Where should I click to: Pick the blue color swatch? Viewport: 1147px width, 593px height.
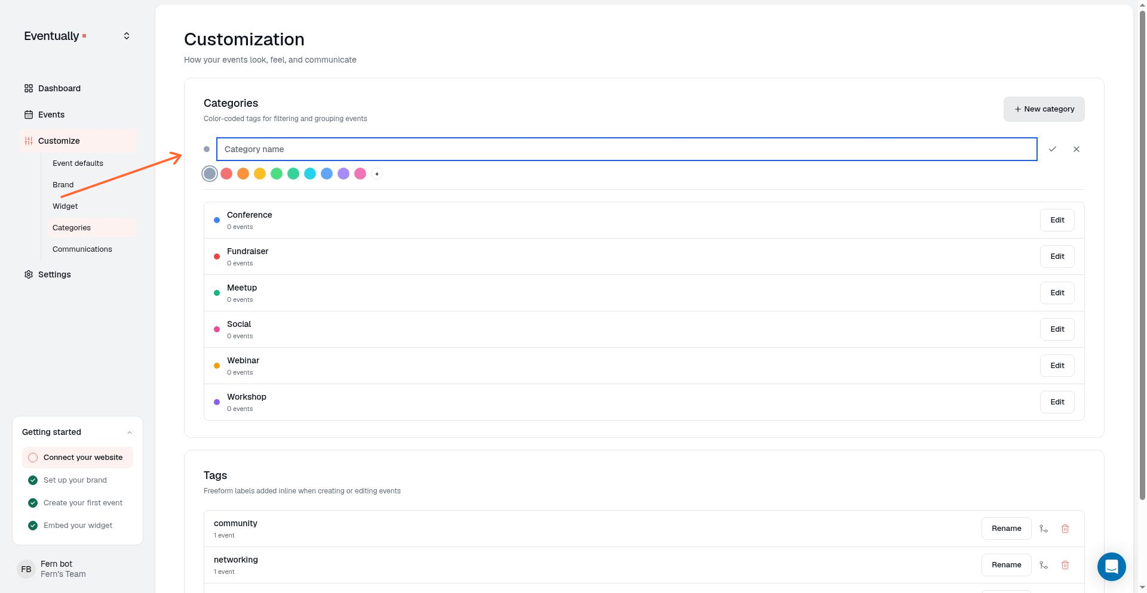[327, 174]
